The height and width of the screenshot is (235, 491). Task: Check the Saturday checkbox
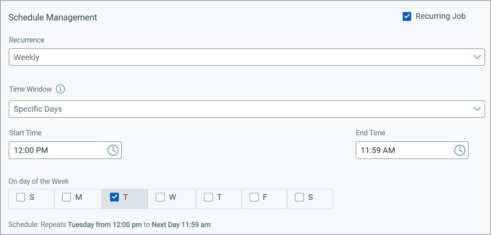[299, 197]
